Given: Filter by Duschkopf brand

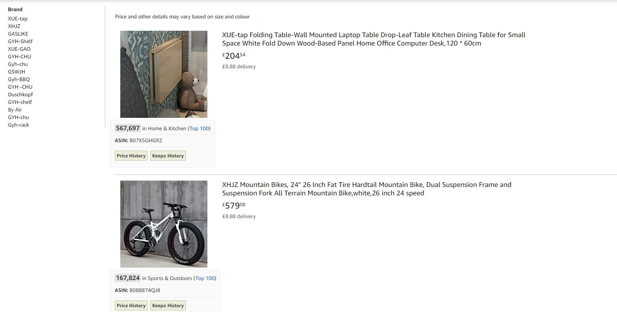Looking at the screenshot, I should click(x=20, y=94).
